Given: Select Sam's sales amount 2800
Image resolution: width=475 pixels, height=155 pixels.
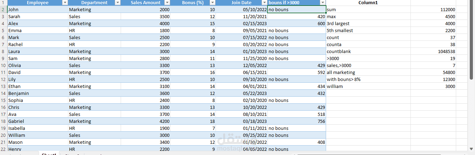Looking at the screenshot, I should point(146,58).
